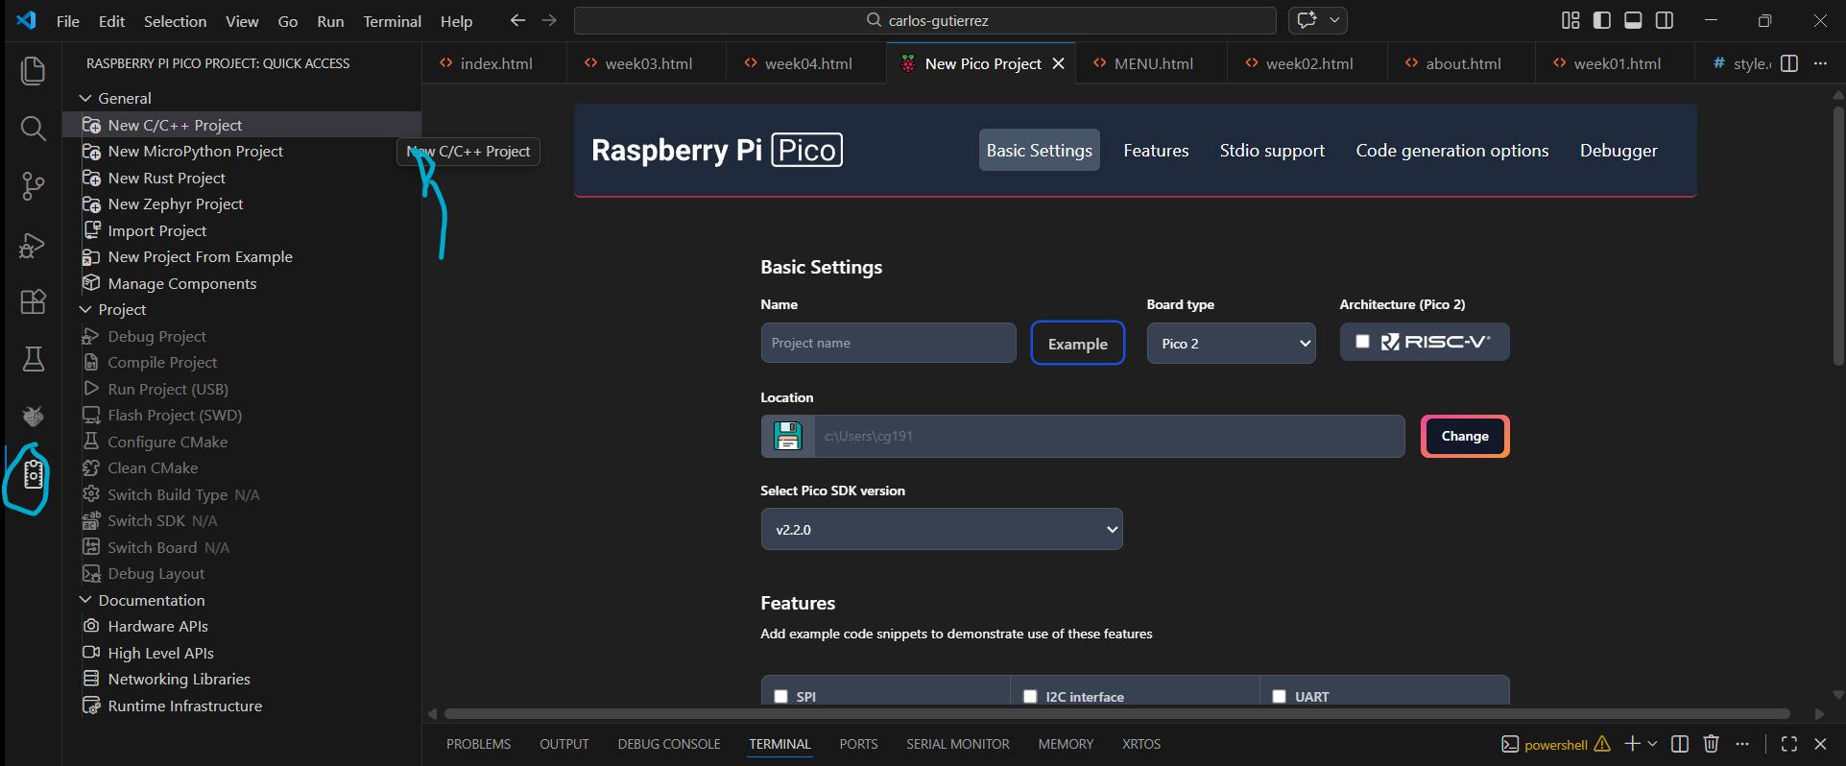Open the Testing flask view
This screenshot has width=1846, height=766.
33,359
